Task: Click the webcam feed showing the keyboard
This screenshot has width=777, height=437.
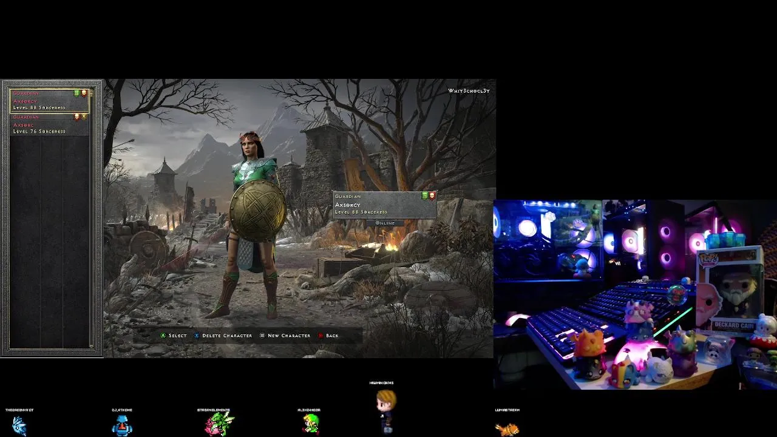Action: click(635, 294)
